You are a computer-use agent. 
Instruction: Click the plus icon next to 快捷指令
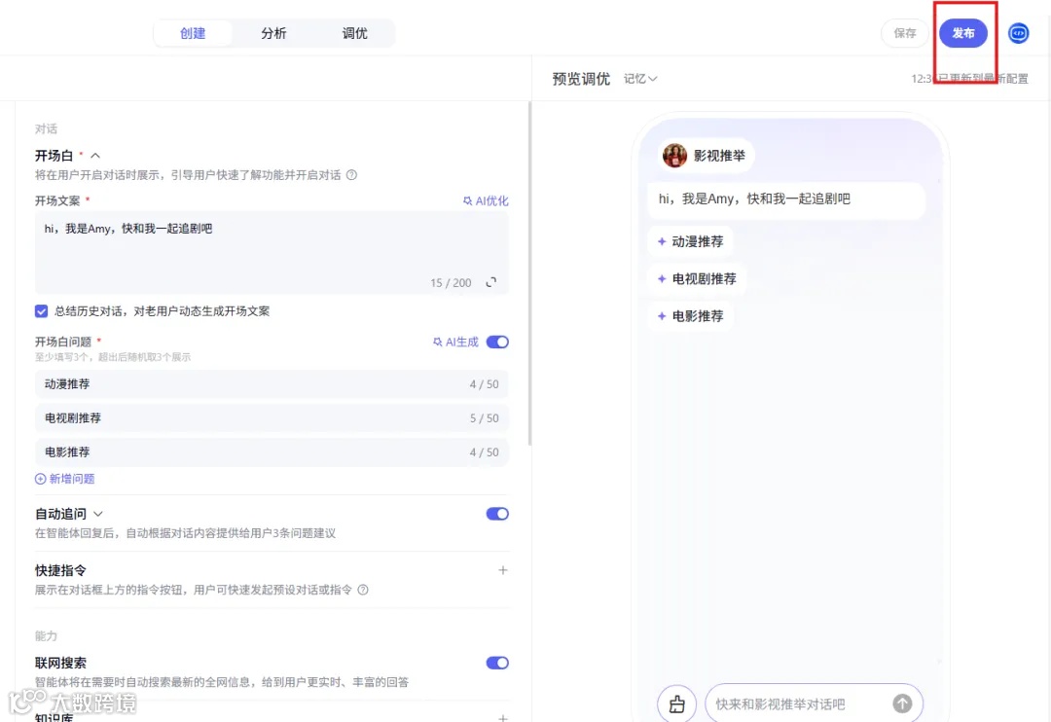click(503, 570)
